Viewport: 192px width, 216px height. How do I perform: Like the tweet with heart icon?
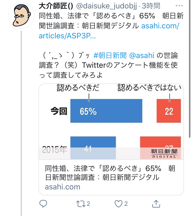(119, 204)
